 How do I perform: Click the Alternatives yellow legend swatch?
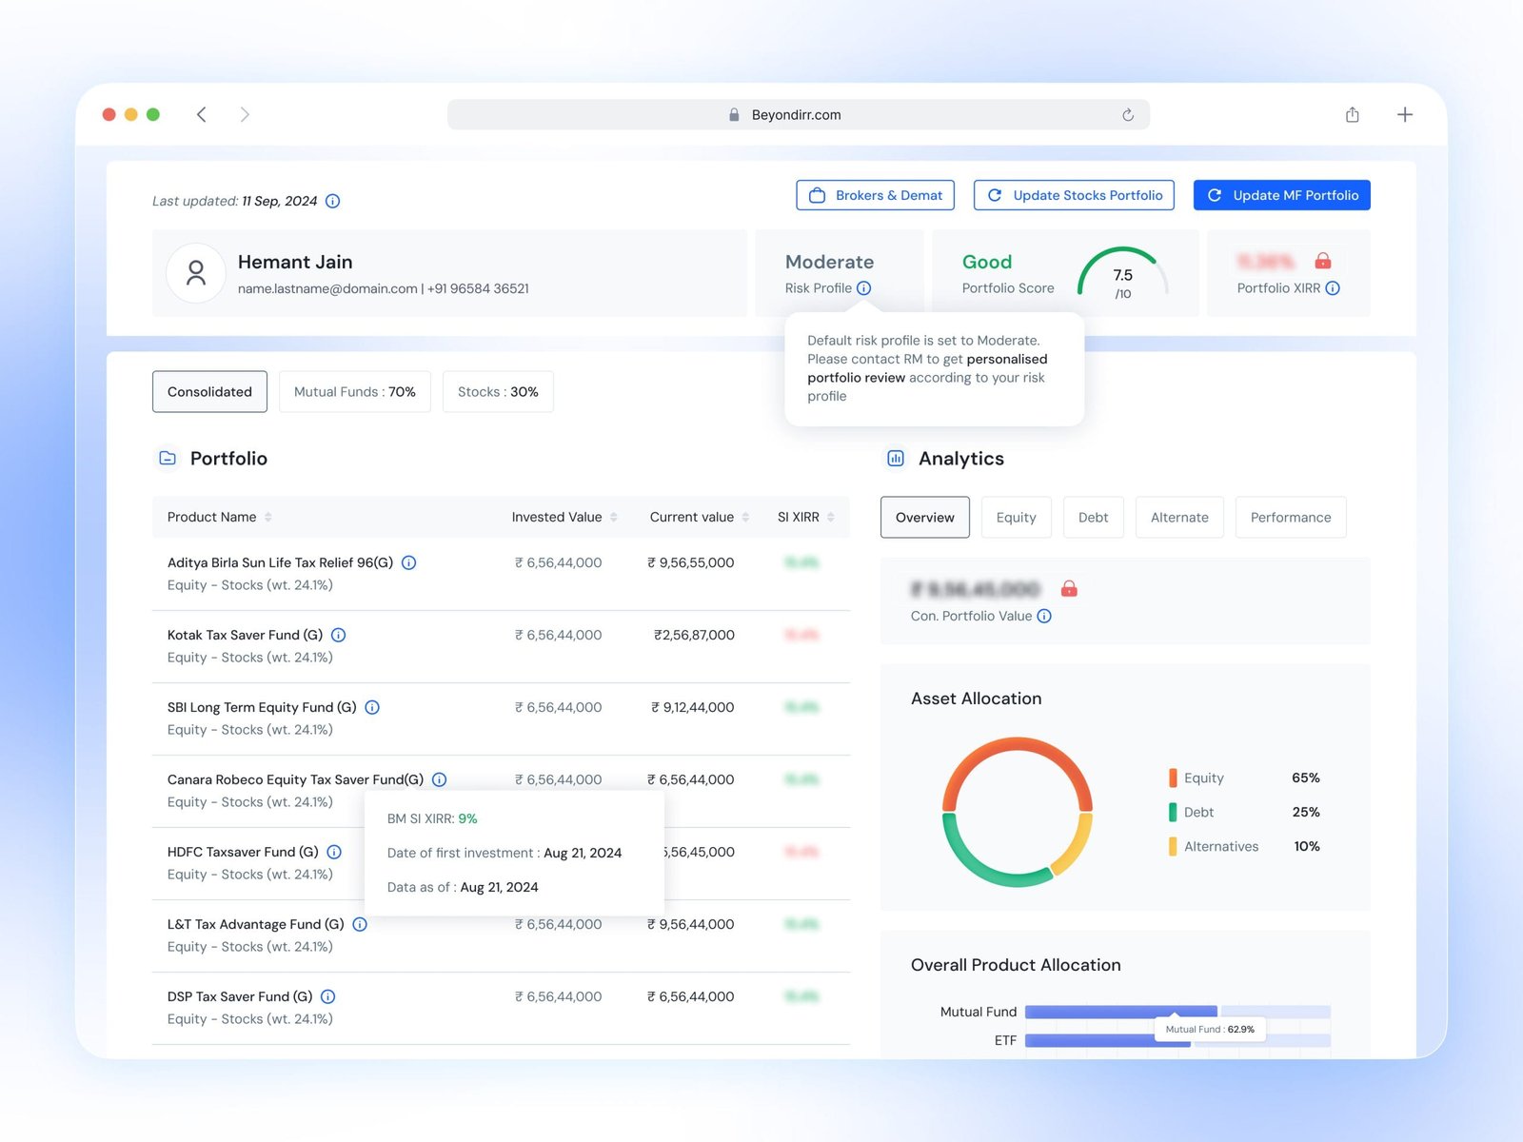(1173, 846)
